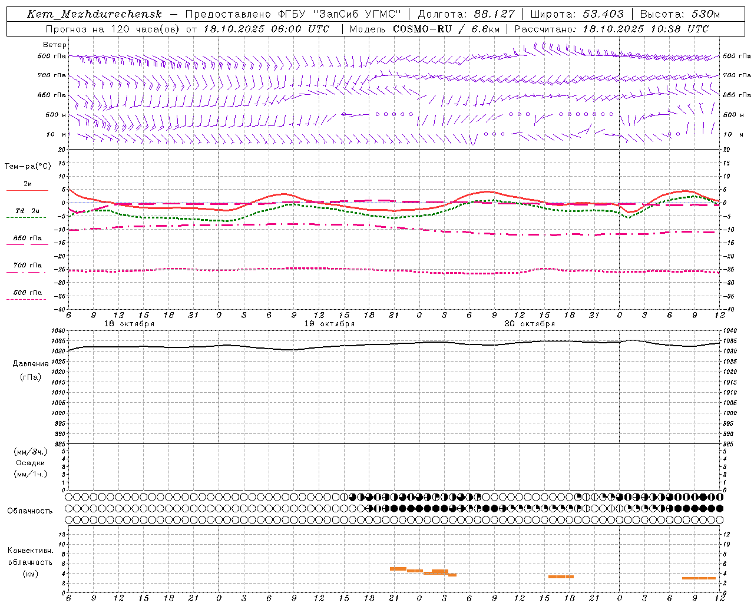Image resolution: width=754 pixels, height=603 pixels.
Task: Select the '(км)' convective height unit label
Action: [30, 574]
